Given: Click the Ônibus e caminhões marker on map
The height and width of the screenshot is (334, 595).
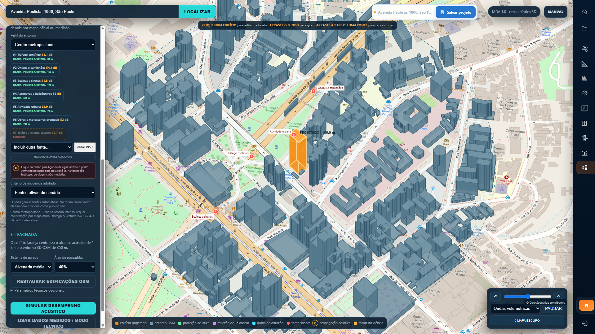Looking at the screenshot, I should pyautogui.click(x=313, y=91).
